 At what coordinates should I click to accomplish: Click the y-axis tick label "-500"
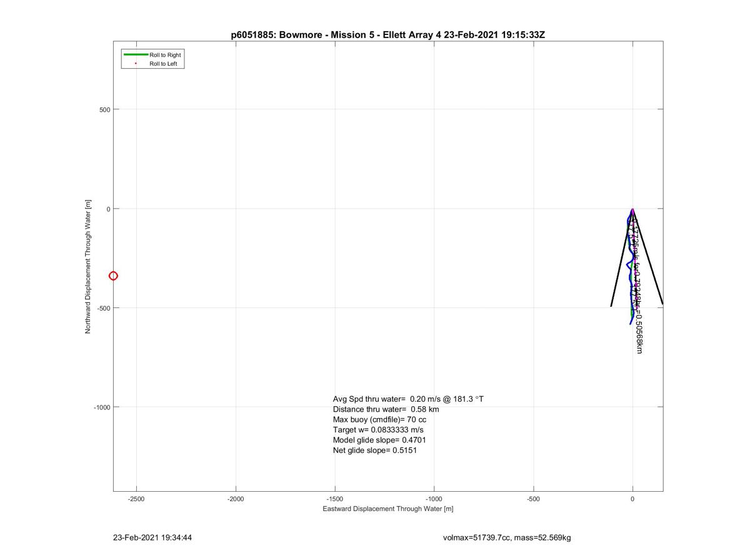[x=102, y=308]
